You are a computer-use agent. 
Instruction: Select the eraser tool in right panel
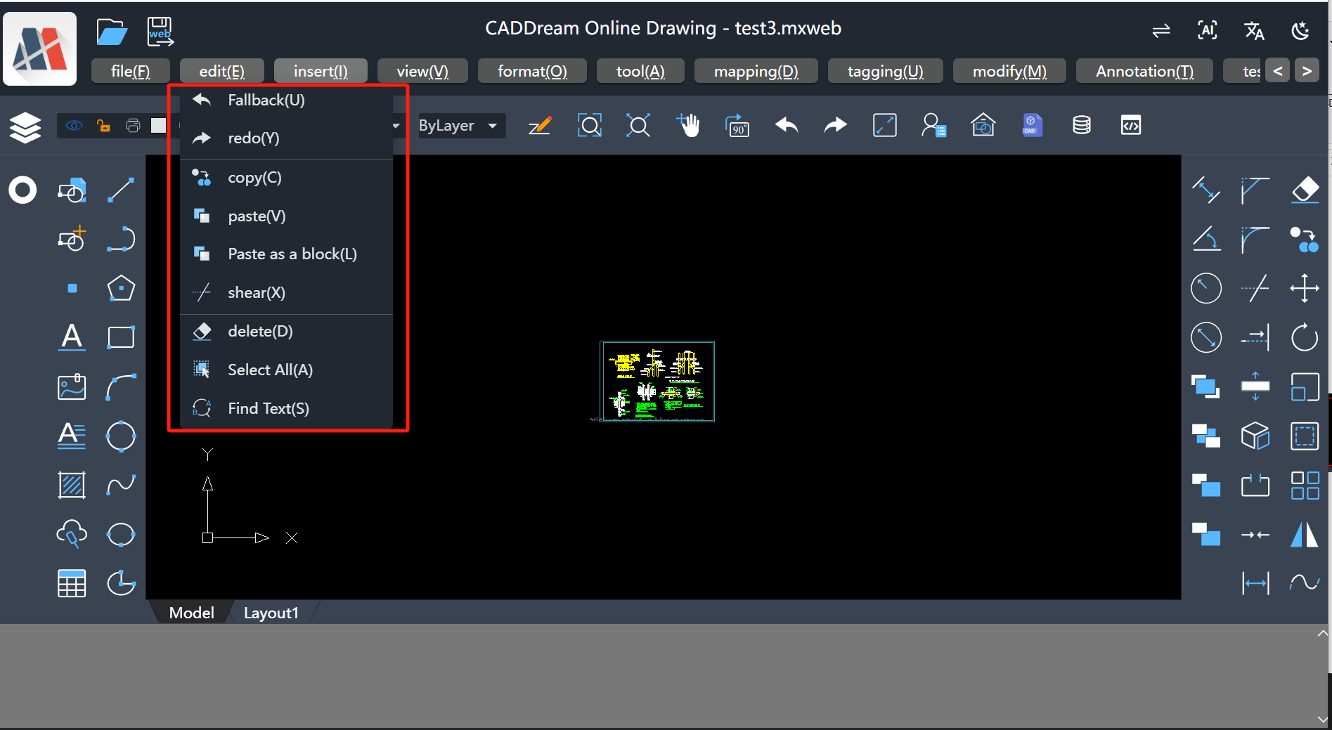(x=1305, y=190)
